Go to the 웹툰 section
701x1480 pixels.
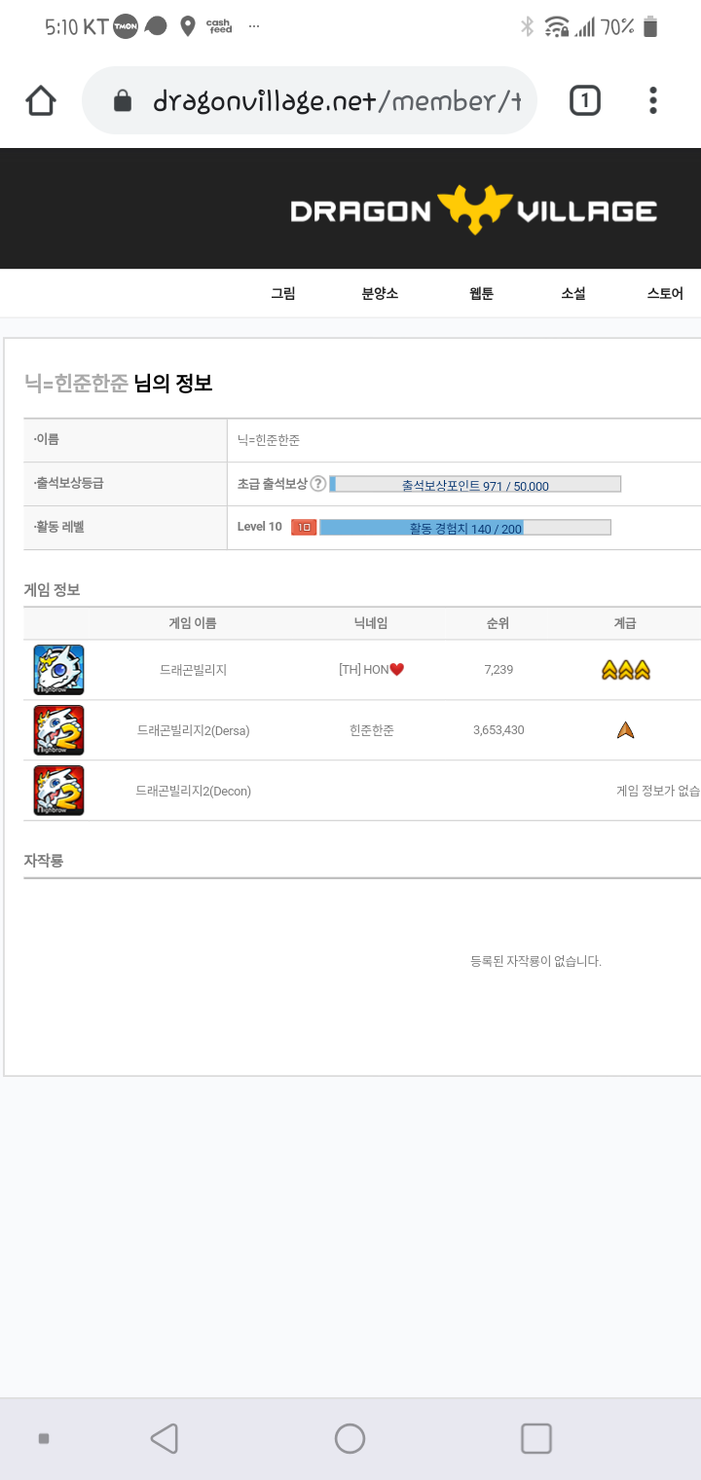481,294
